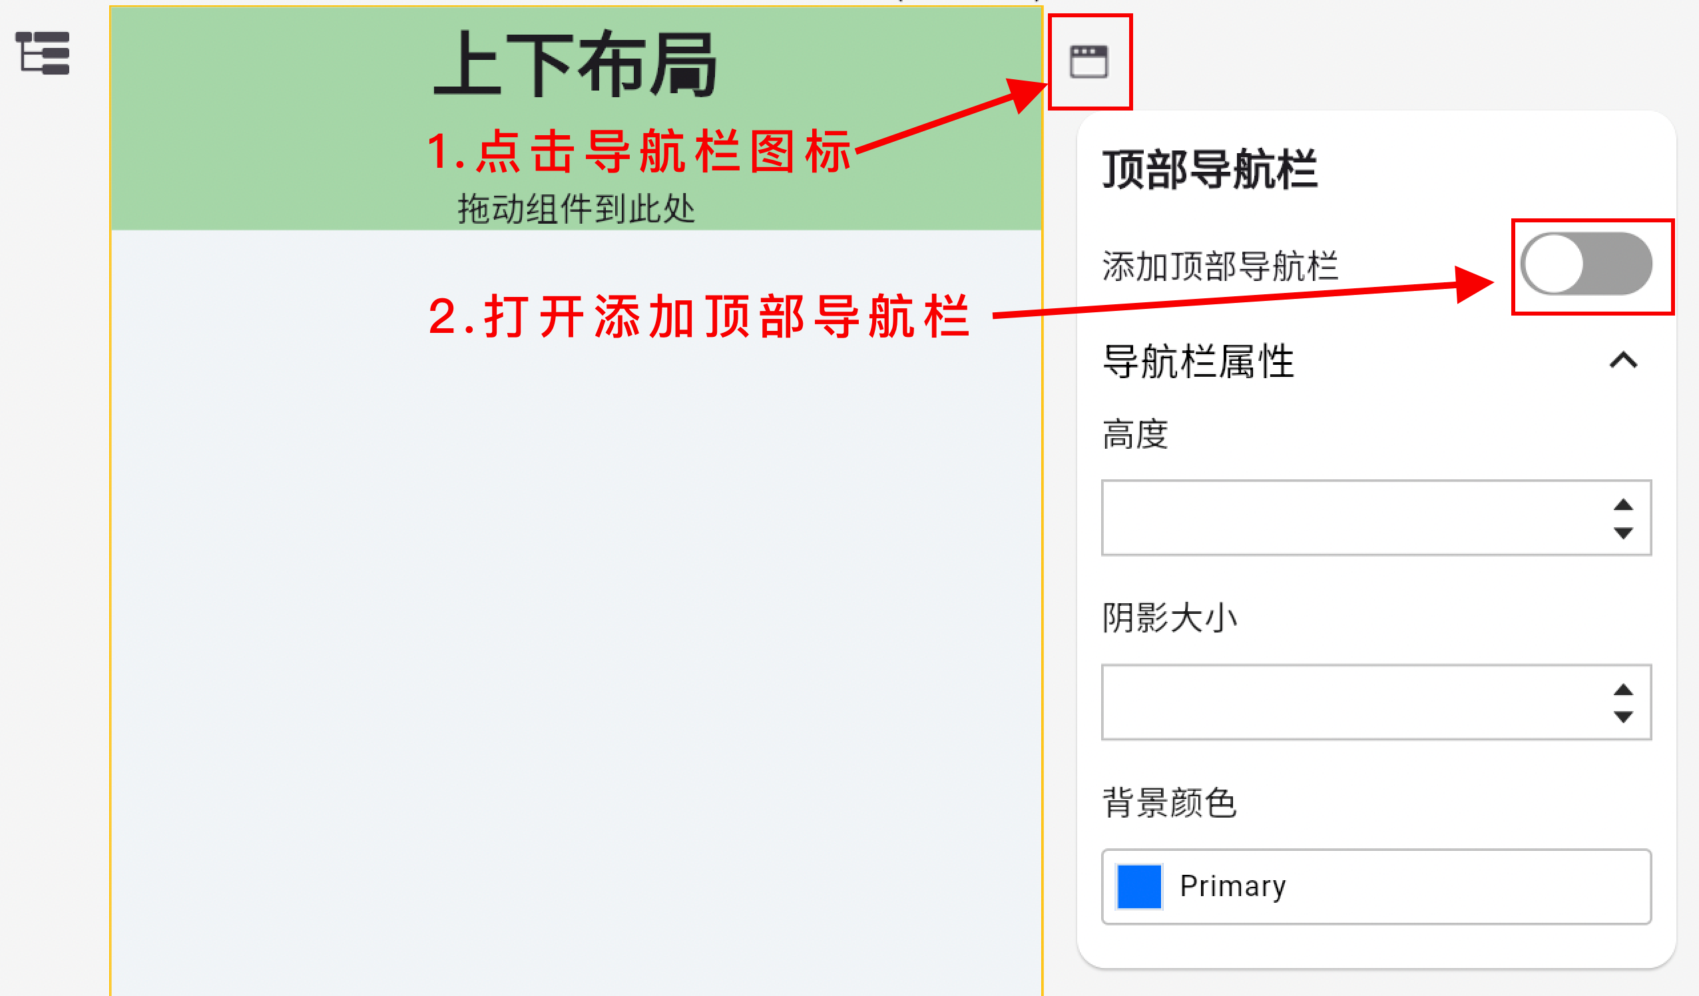Viewport: 1699px width, 996px height.
Task: Click the empty gray canvas body area
Action: point(577,613)
